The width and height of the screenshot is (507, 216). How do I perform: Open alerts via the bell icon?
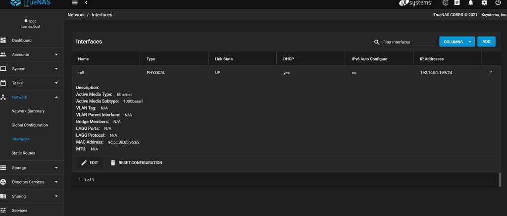[x=471, y=3]
